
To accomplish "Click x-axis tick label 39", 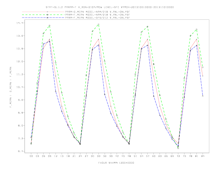I will 111,156.
